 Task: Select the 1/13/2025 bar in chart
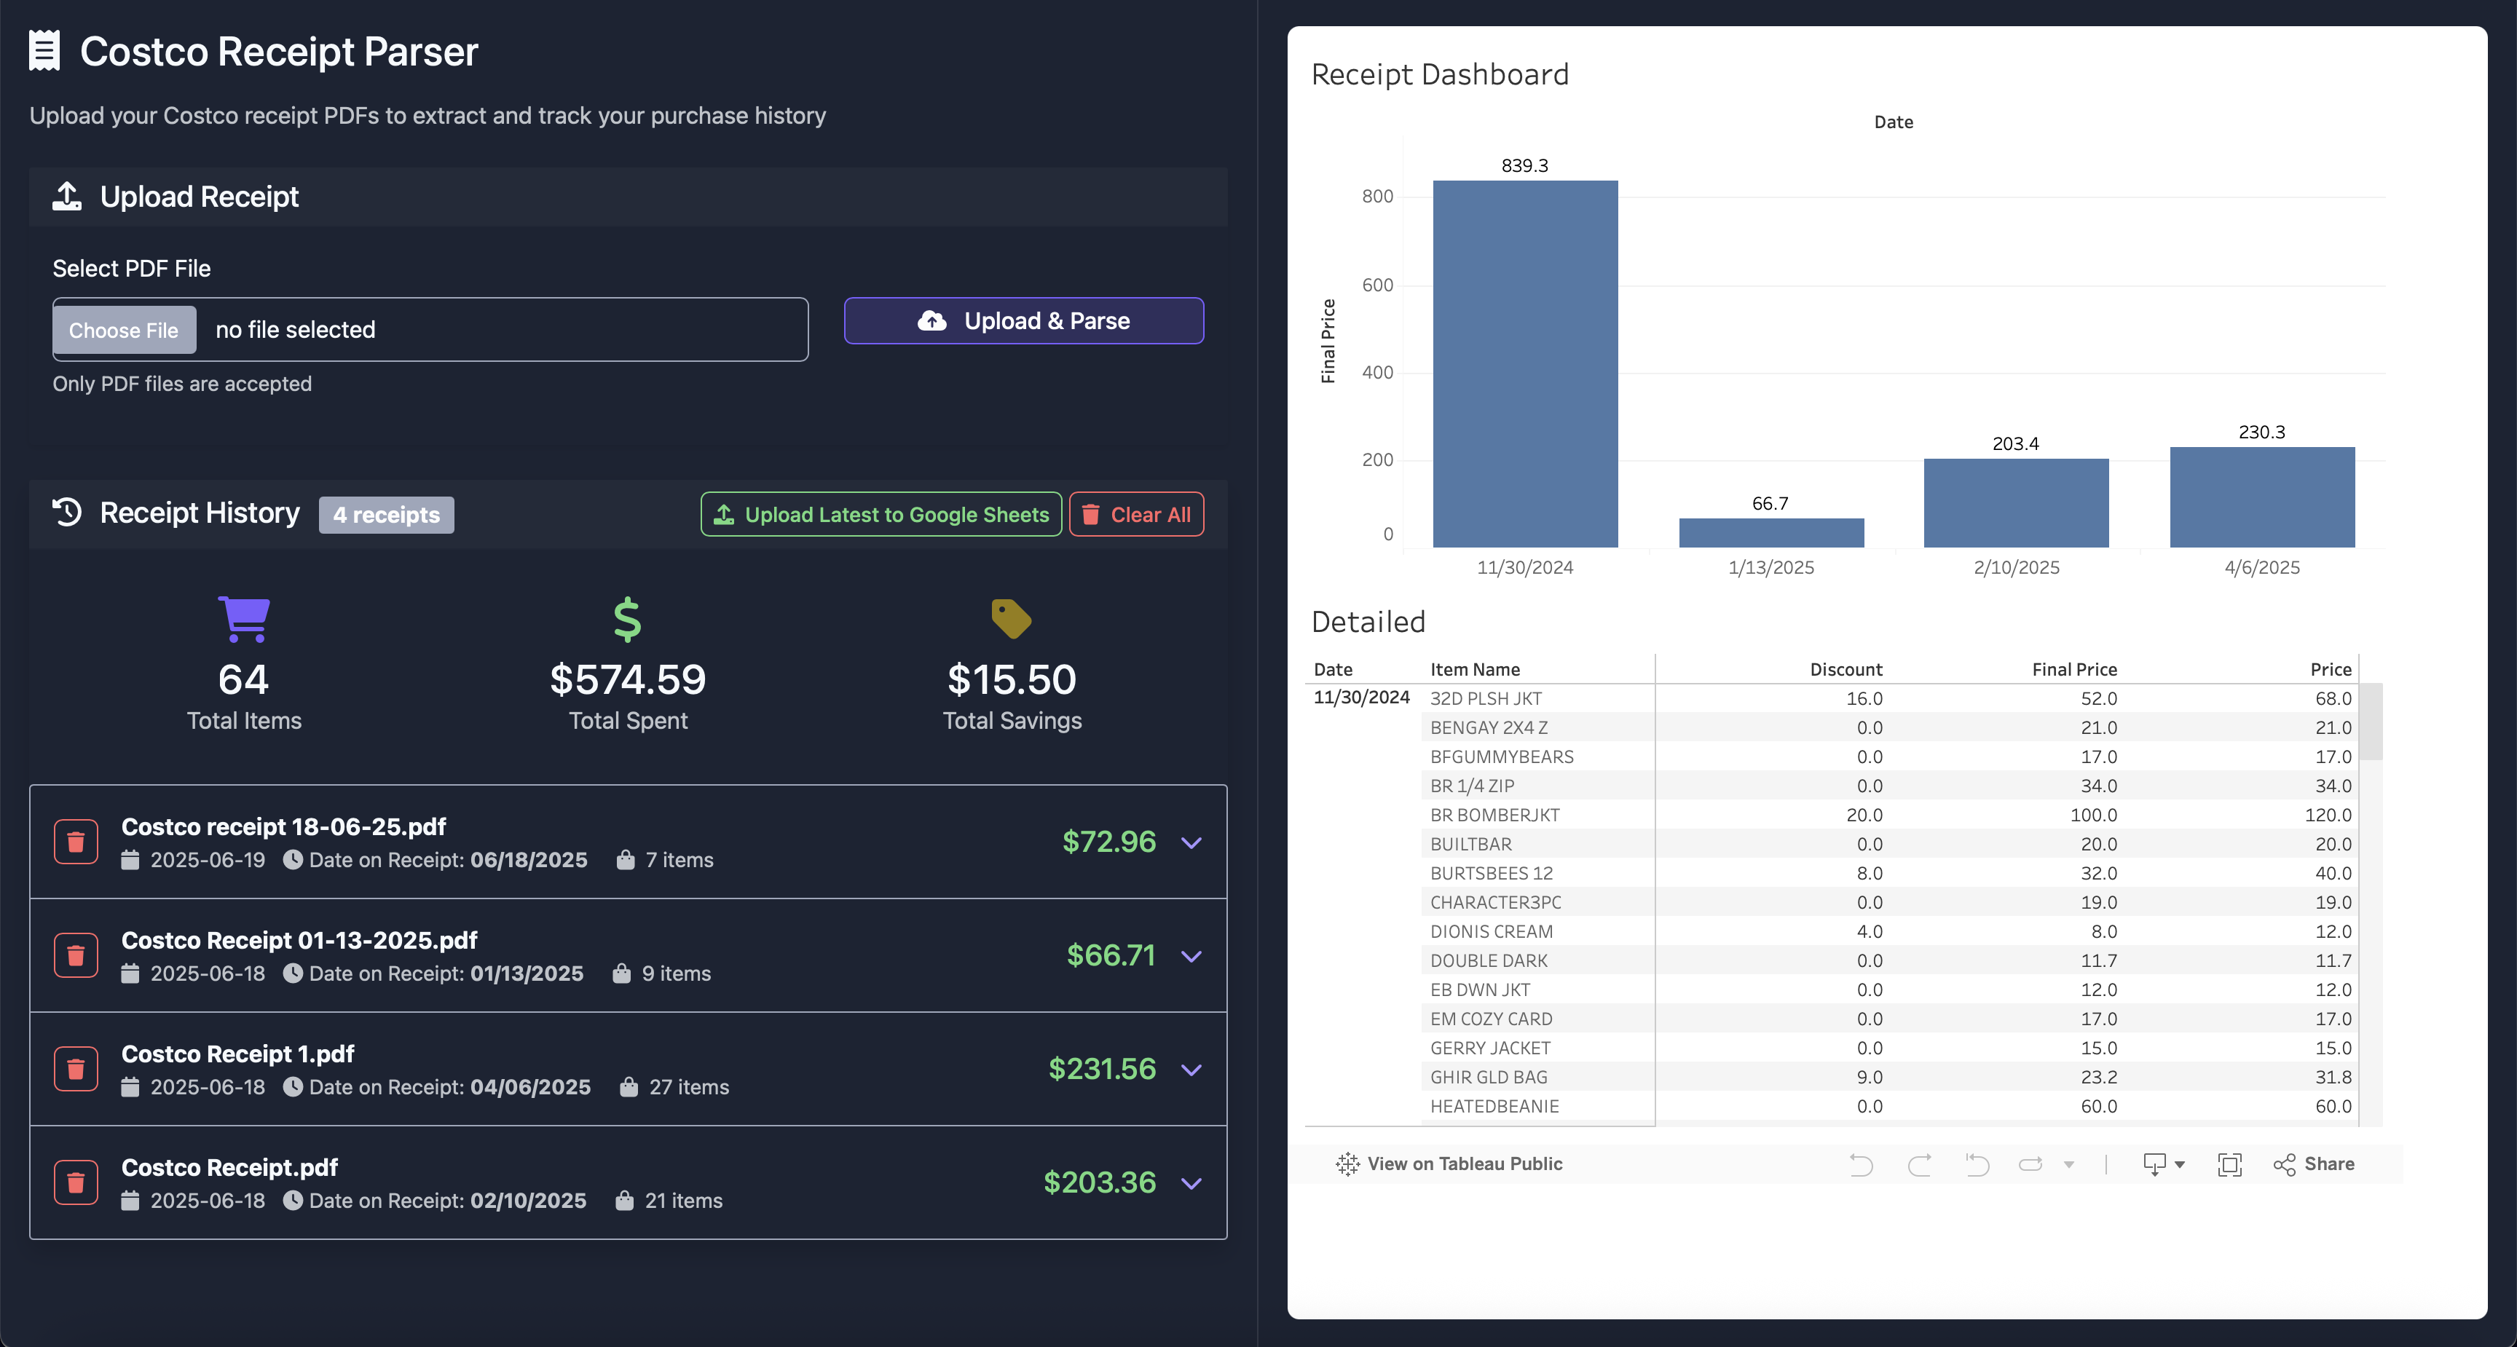pyautogui.click(x=1771, y=532)
